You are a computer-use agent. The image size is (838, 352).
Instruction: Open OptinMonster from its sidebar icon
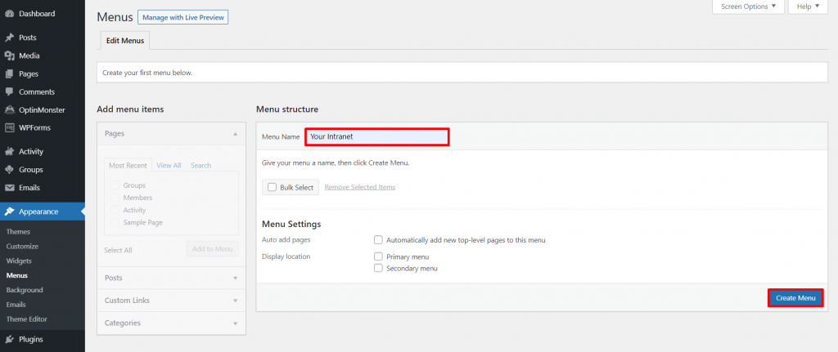9,109
